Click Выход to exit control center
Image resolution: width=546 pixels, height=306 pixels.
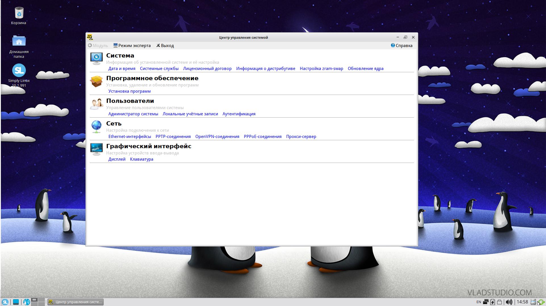tap(165, 46)
